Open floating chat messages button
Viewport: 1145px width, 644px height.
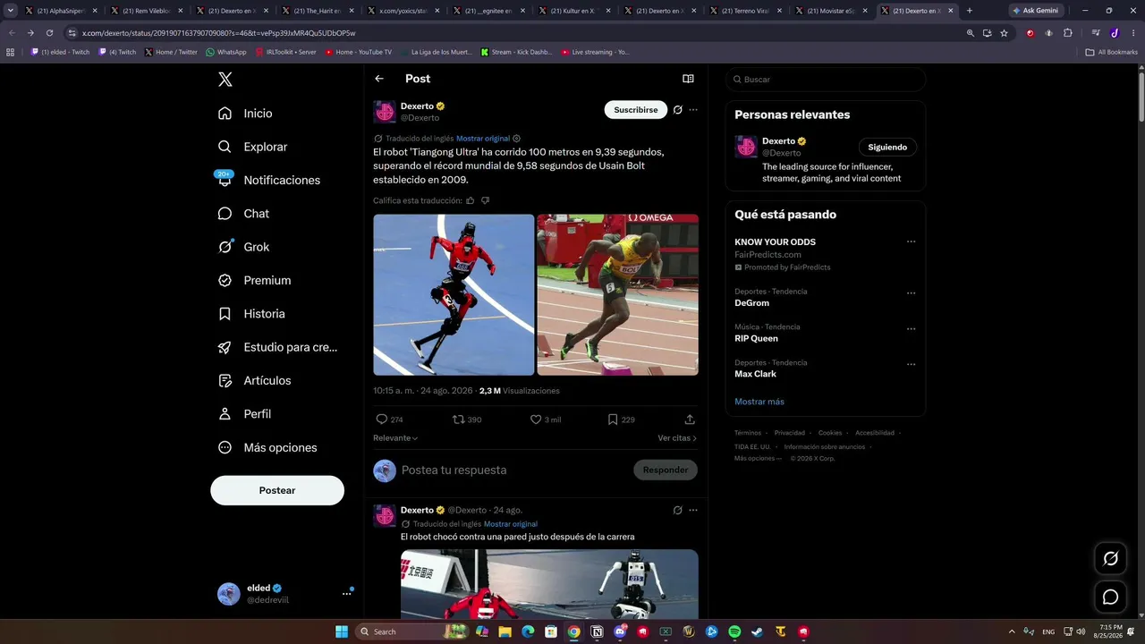click(x=1111, y=597)
